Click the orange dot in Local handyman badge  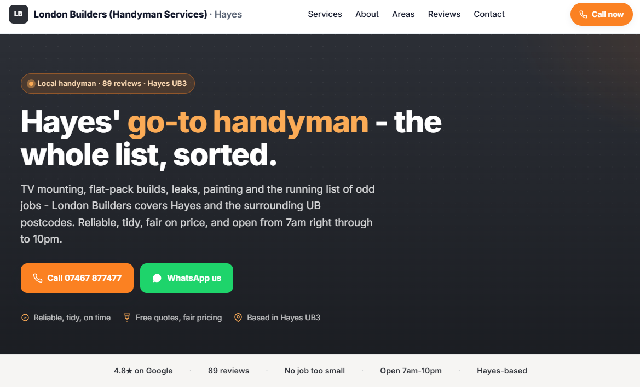[31, 84]
